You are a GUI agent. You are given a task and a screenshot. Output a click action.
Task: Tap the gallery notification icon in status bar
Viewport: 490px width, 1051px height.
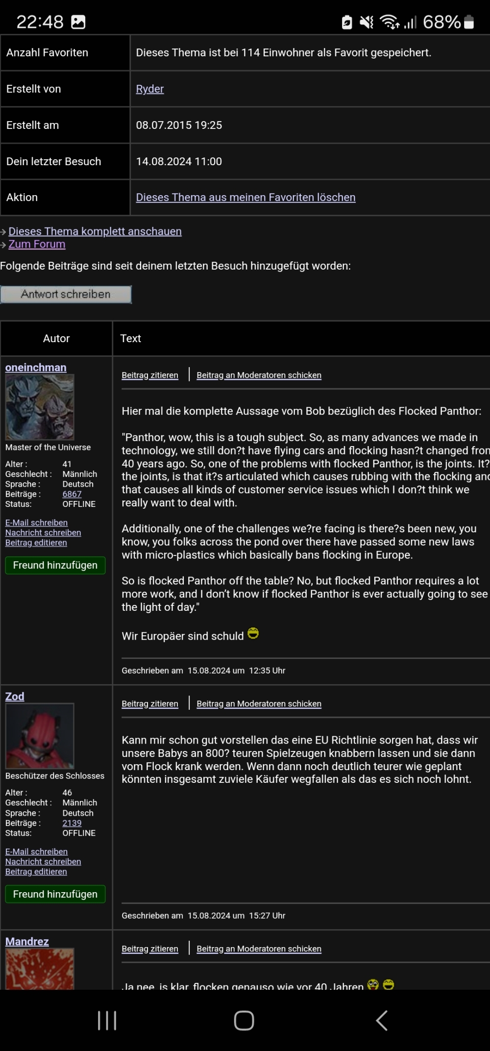click(x=78, y=22)
